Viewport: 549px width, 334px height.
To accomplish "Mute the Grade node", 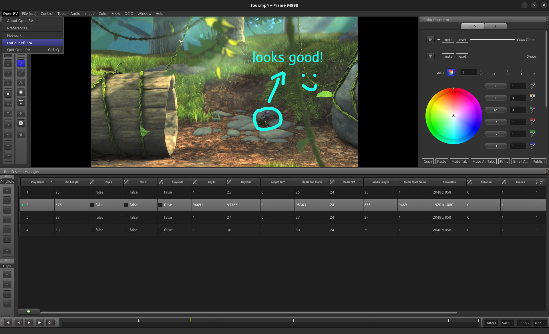I will click(448, 56).
